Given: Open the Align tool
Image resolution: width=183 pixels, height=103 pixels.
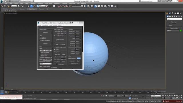Looking at the screenshot, I should coord(88,6).
